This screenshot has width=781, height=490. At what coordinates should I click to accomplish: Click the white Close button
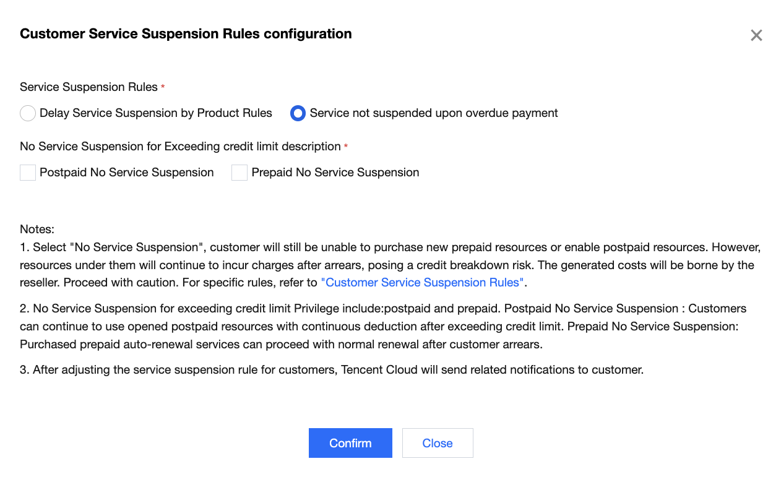point(438,443)
